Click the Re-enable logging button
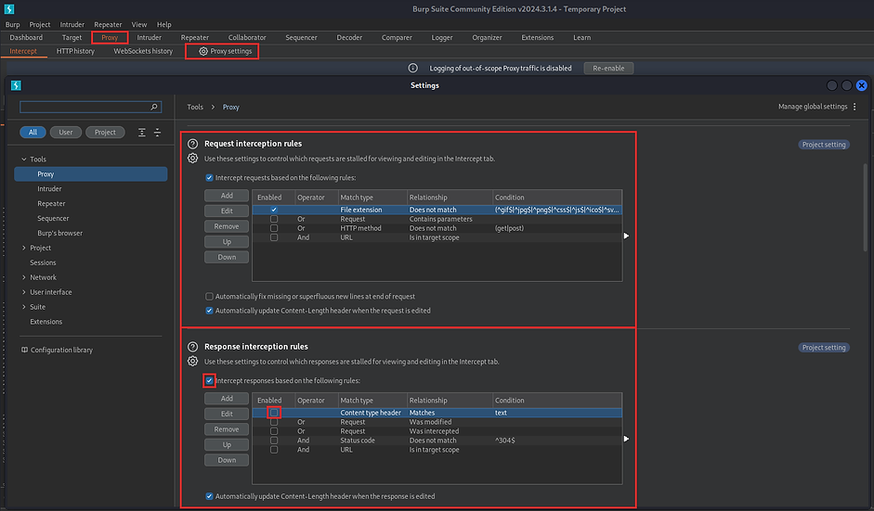Viewport: 874px width, 511px height. 608,68
